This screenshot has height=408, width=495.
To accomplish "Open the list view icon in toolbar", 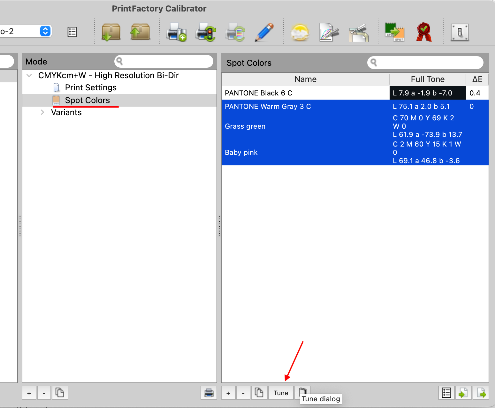I will pos(72,32).
